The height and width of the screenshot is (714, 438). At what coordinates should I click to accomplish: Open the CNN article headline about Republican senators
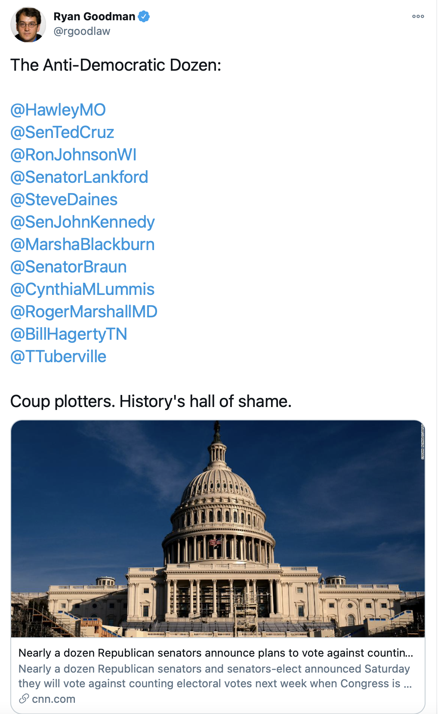tap(216, 653)
